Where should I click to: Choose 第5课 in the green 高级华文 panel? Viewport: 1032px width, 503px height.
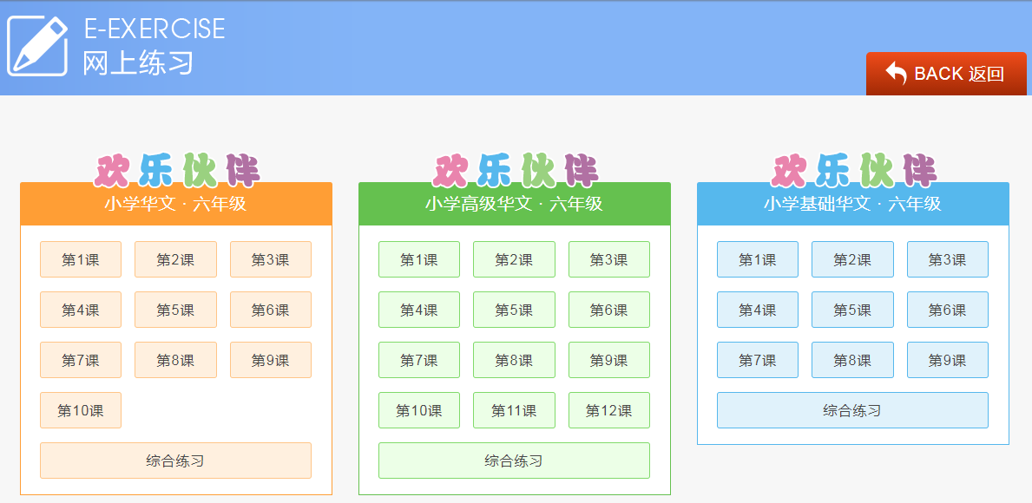(514, 310)
